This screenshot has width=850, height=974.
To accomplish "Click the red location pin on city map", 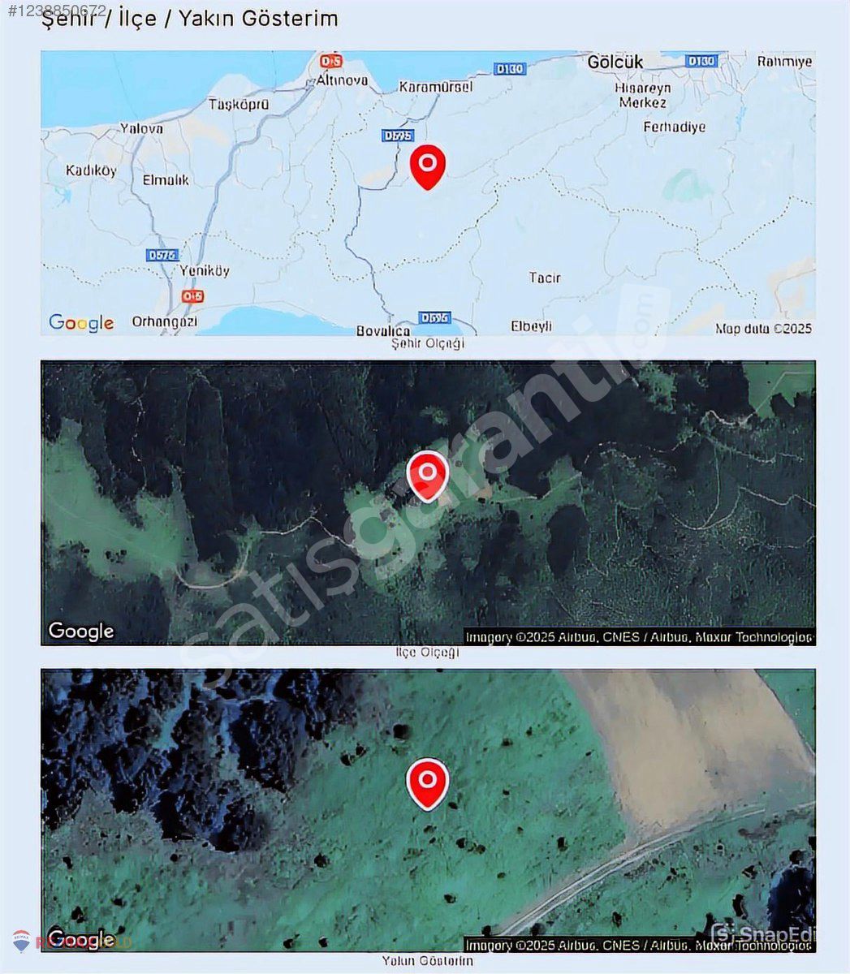I will pyautogui.click(x=428, y=166).
